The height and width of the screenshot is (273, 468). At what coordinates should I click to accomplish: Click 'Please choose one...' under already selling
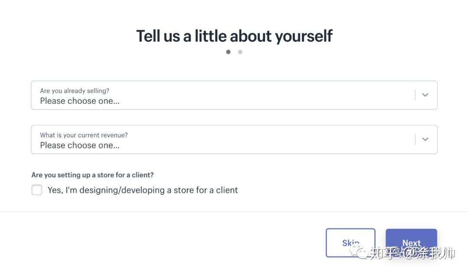pos(80,101)
